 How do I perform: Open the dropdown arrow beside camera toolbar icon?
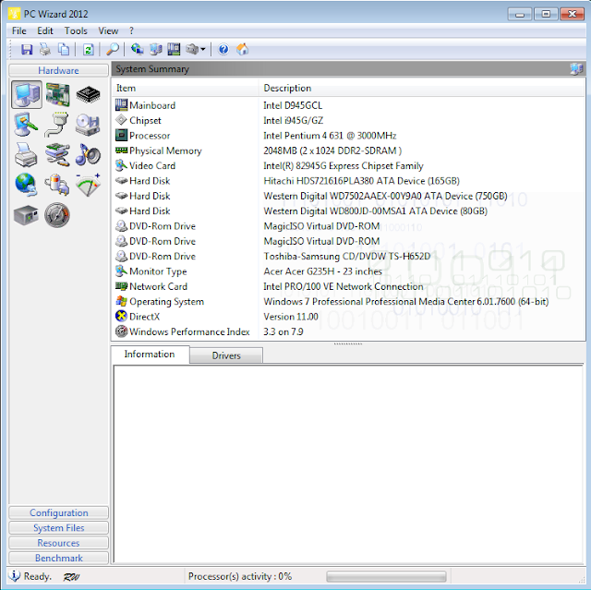pyautogui.click(x=203, y=49)
